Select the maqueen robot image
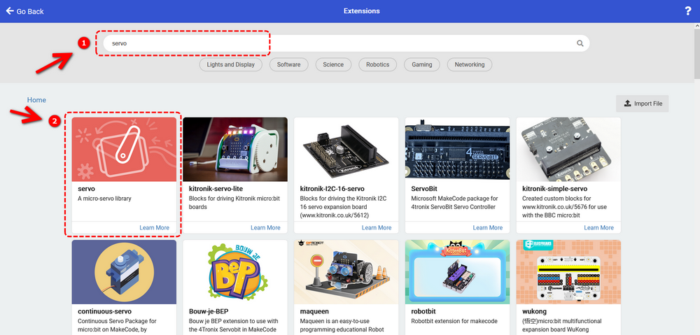Image resolution: width=700 pixels, height=335 pixels. 346,272
